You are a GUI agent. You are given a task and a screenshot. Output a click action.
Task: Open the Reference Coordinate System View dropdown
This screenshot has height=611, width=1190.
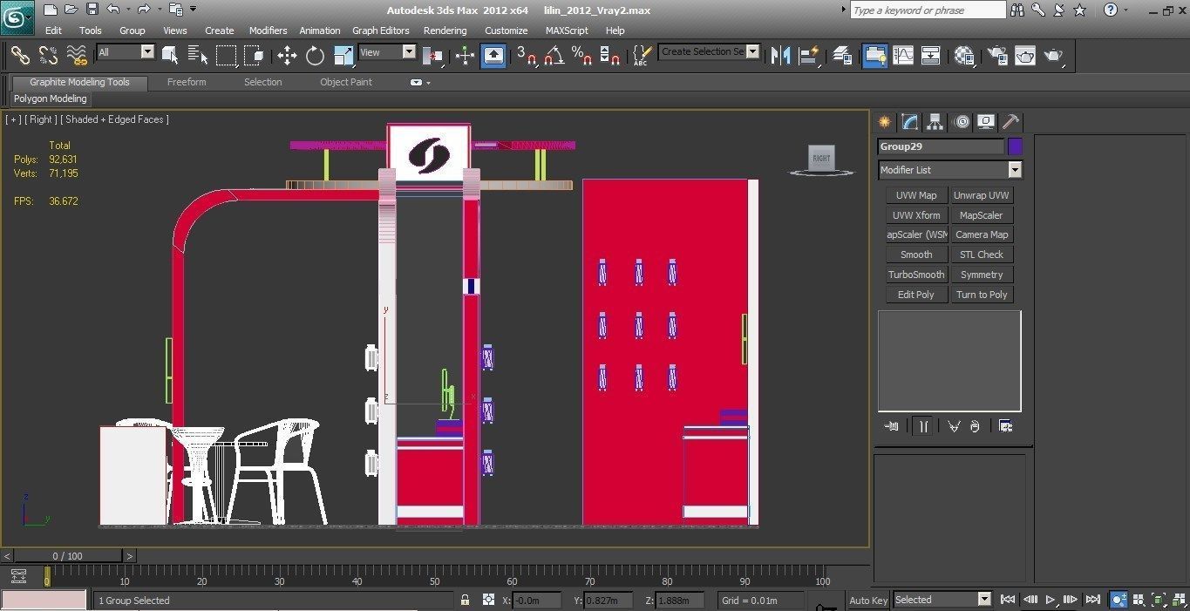[x=387, y=52]
